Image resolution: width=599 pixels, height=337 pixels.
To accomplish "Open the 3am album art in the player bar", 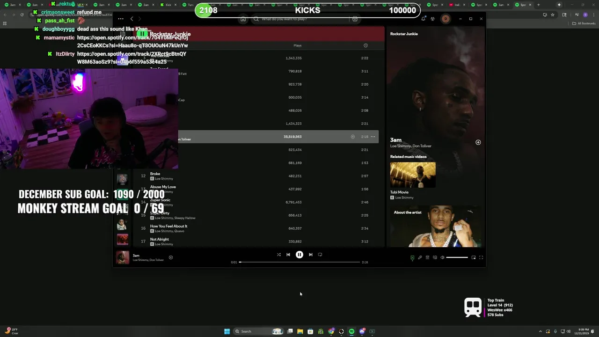I will (123, 257).
